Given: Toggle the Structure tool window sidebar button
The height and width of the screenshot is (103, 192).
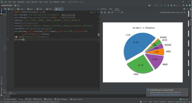Looking at the screenshot, I should pos(1,81).
